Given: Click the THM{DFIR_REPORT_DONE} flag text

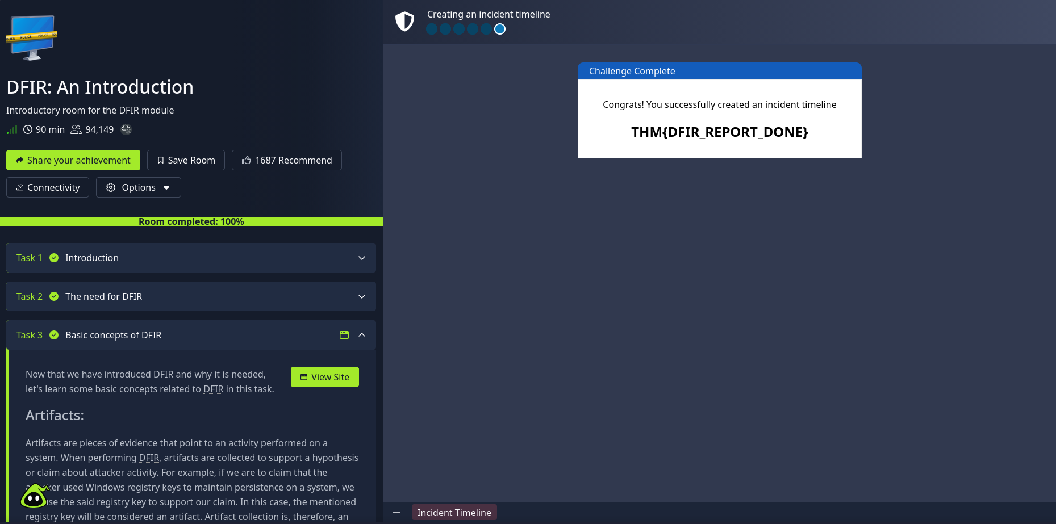Looking at the screenshot, I should [x=720, y=132].
